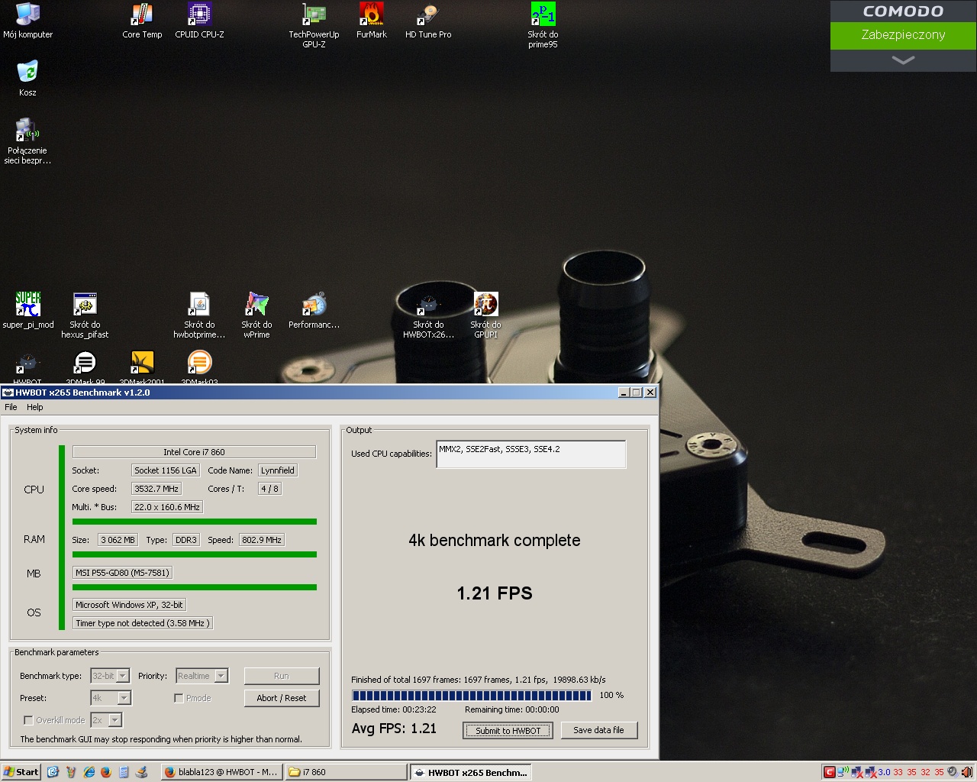Click the Save data file button
Viewport: 977px width, 782px height.
(598, 730)
